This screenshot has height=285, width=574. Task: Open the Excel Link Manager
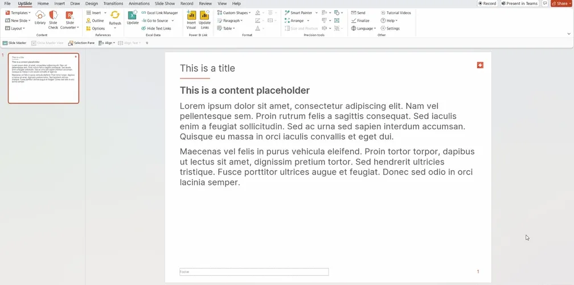159,13
